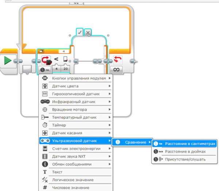The image size is (219, 191).
Task: Open Обмен сообщениями submenu
Action: (76, 164)
